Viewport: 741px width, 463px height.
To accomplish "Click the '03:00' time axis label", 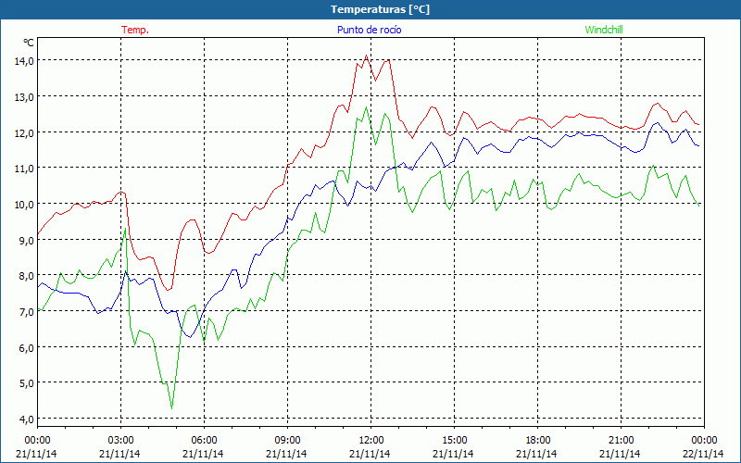I will [120, 441].
